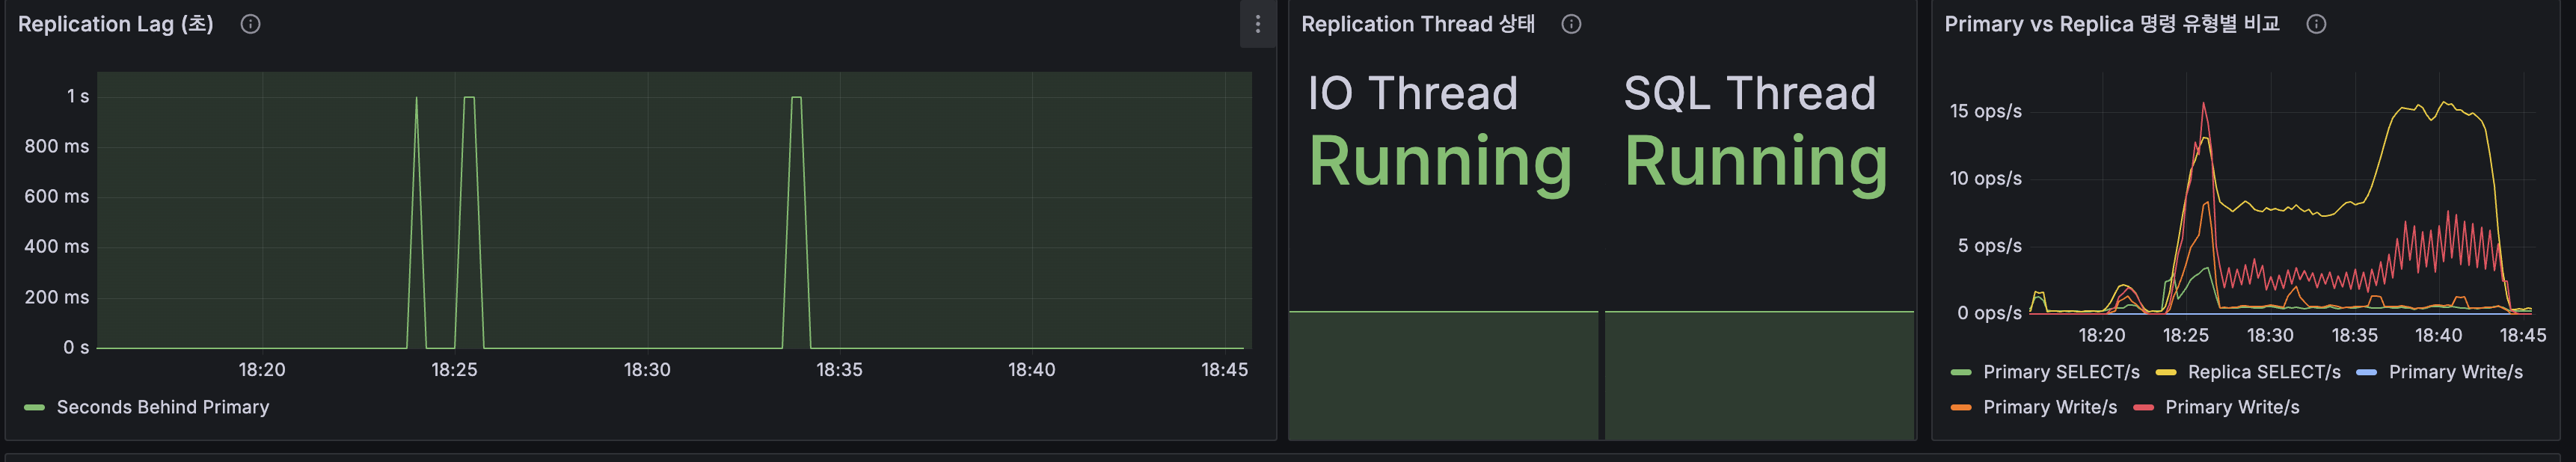
Task: Click info icon beside Primary vs Replica title
Action: [x=2316, y=24]
